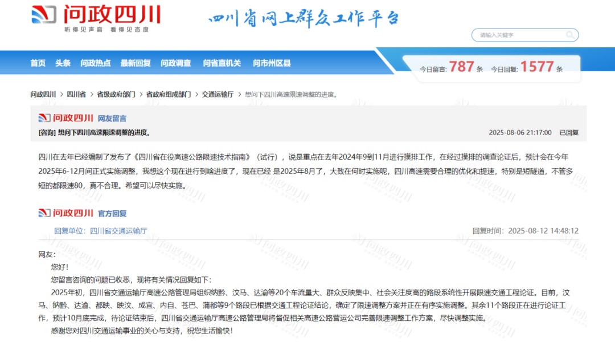Open the 问政热点 navigation item
This screenshot has width=615, height=342.
tap(95, 63)
